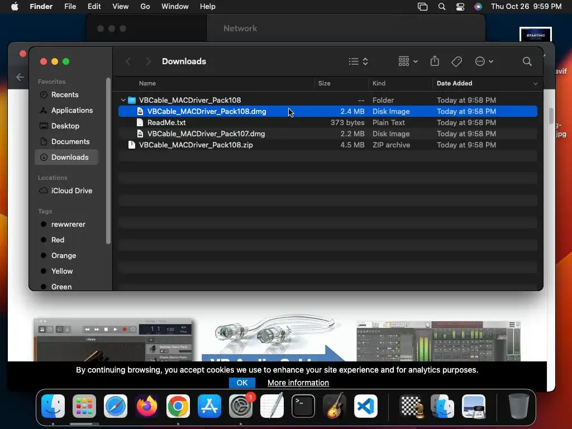Screen dimensions: 572x429
Task: Select the Green tag in sidebar
Action: point(66,287)
